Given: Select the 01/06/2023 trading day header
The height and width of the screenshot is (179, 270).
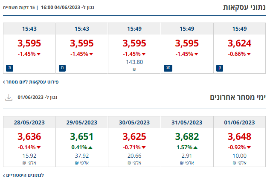Looking at the screenshot, I should [x=239, y=122].
